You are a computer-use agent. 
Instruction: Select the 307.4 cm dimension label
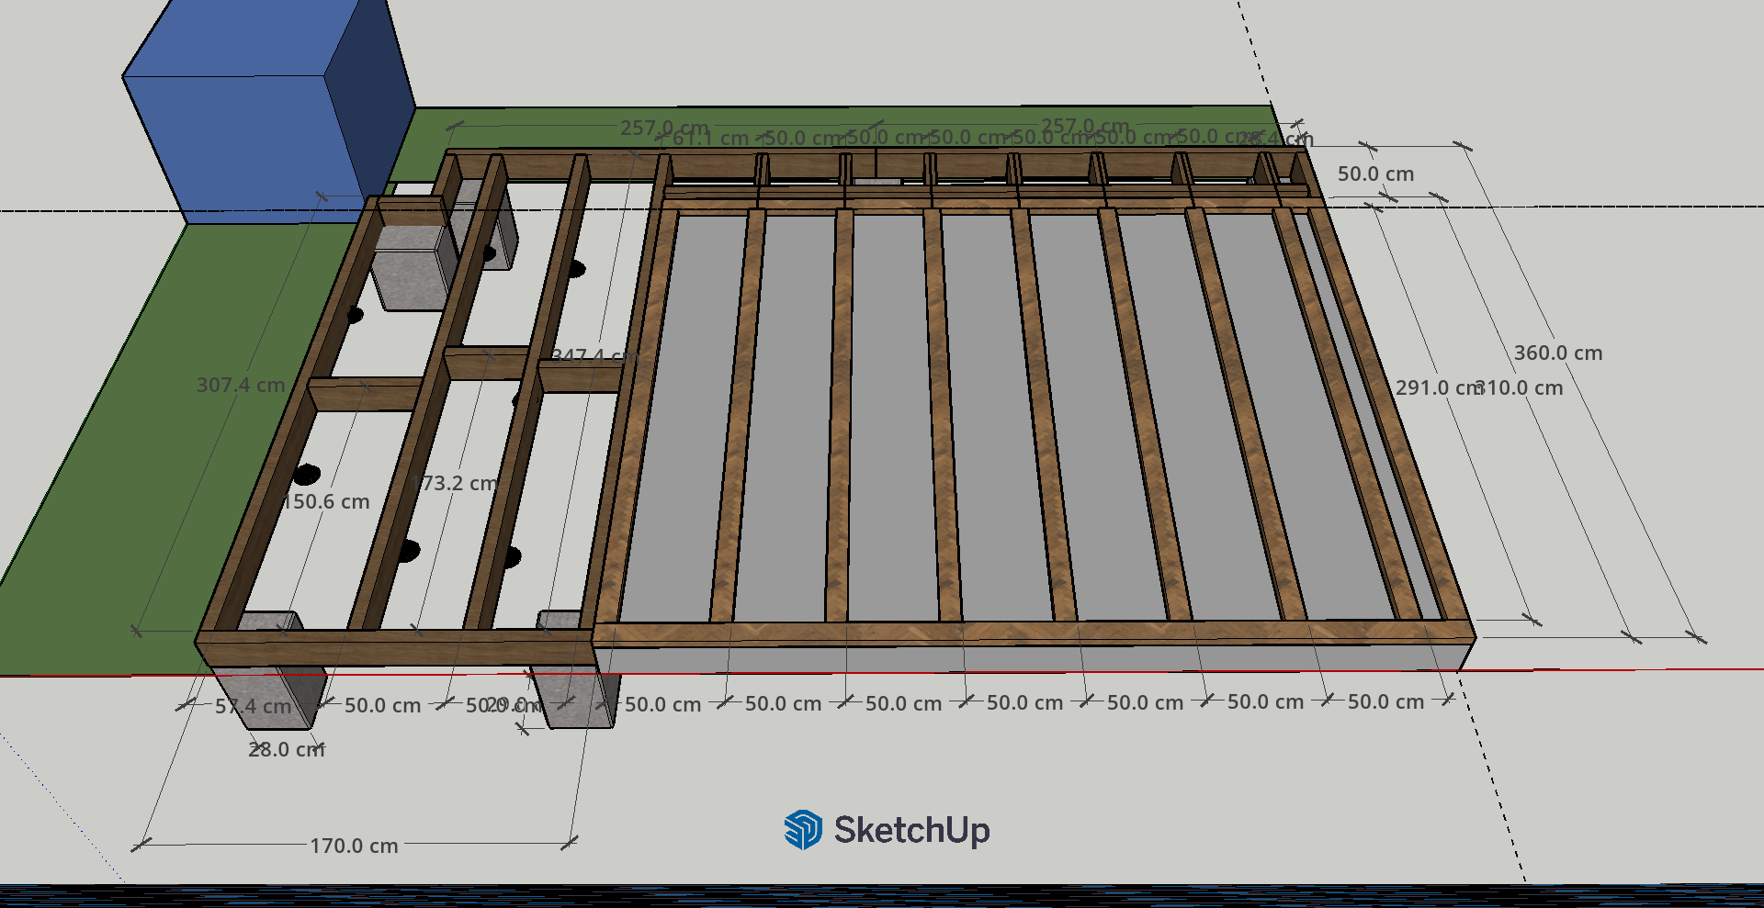[240, 385]
